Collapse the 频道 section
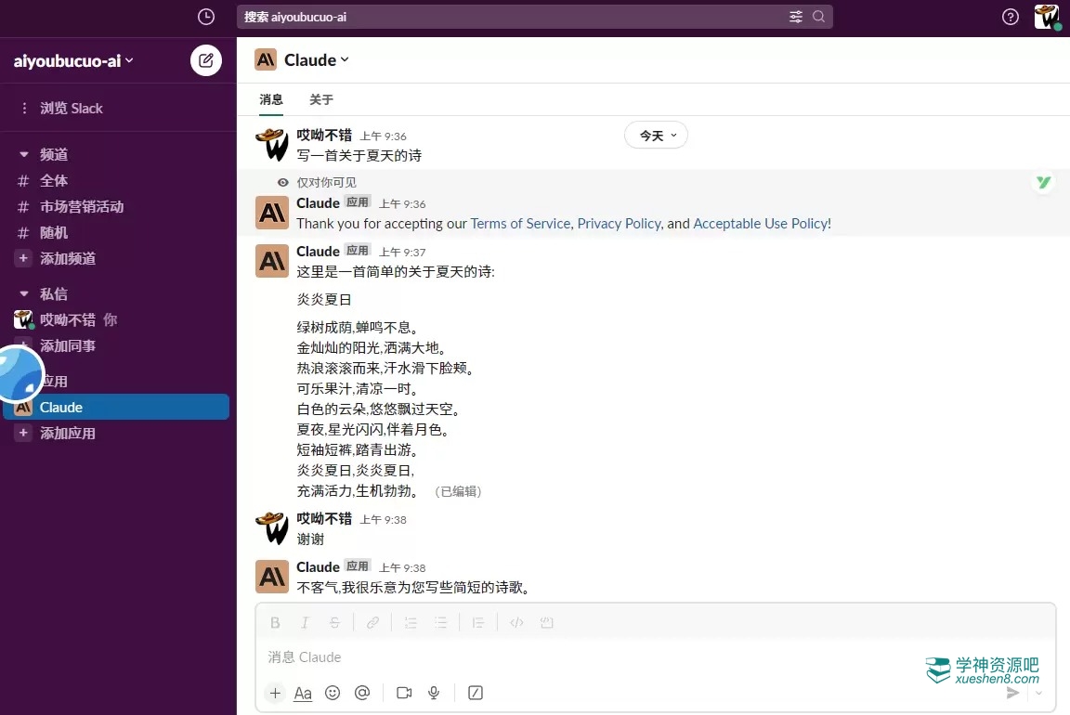The width and height of the screenshot is (1070, 715). (24, 155)
